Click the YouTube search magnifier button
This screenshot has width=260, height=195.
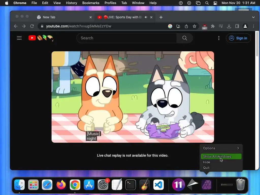[x=185, y=38]
